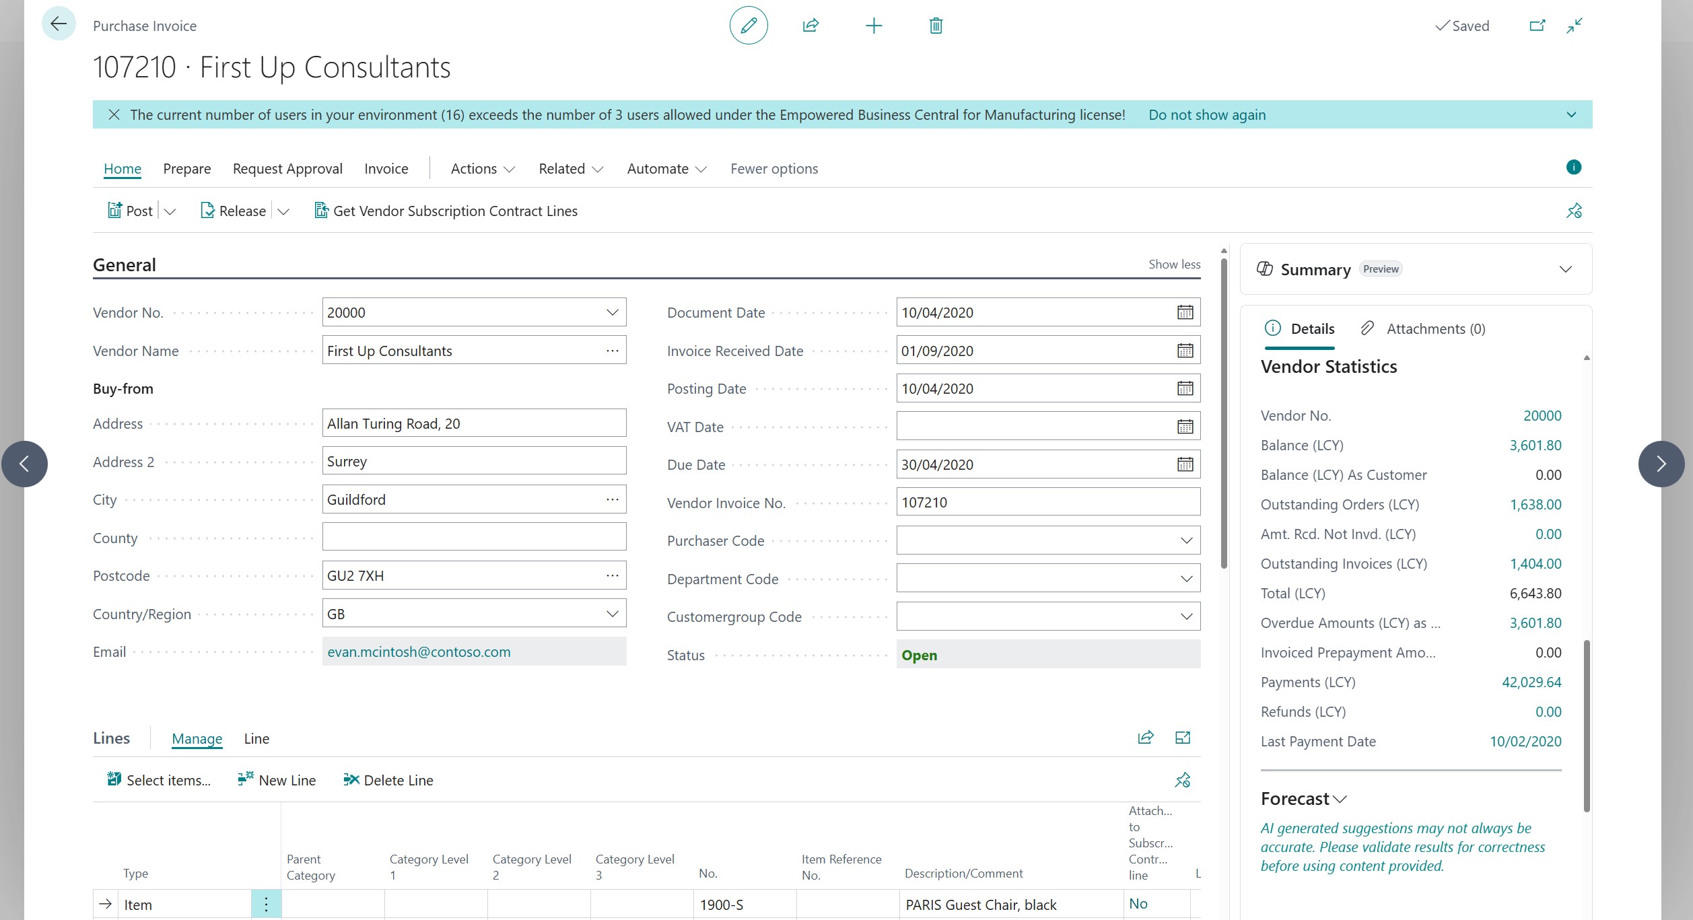Expand Post dropdown arrow

point(170,211)
